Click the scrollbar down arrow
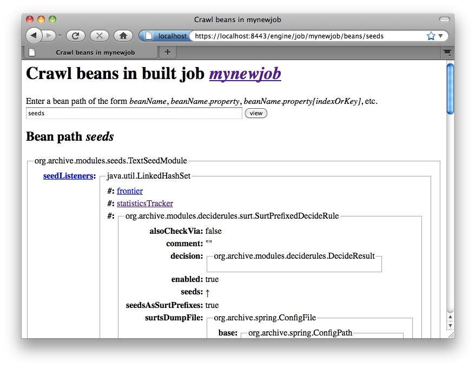This screenshot has width=476, height=368. (x=450, y=325)
